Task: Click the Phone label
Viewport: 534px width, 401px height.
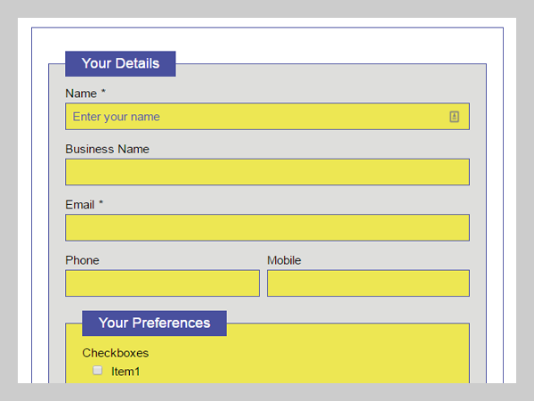Action: 82,260
